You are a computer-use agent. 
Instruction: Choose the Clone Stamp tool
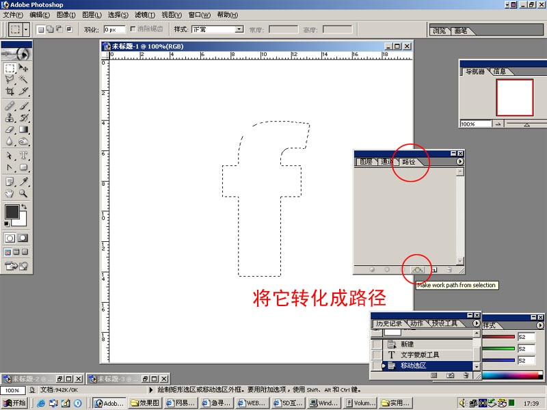click(10, 118)
